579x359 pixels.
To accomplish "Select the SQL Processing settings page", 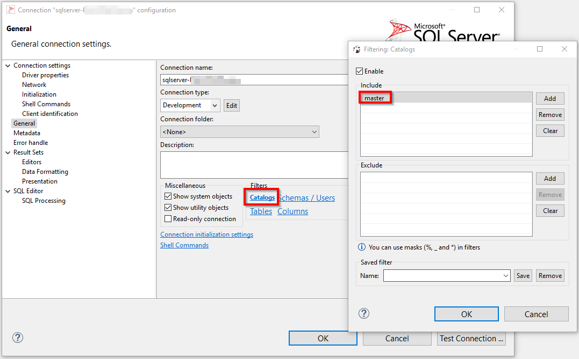I will [44, 200].
